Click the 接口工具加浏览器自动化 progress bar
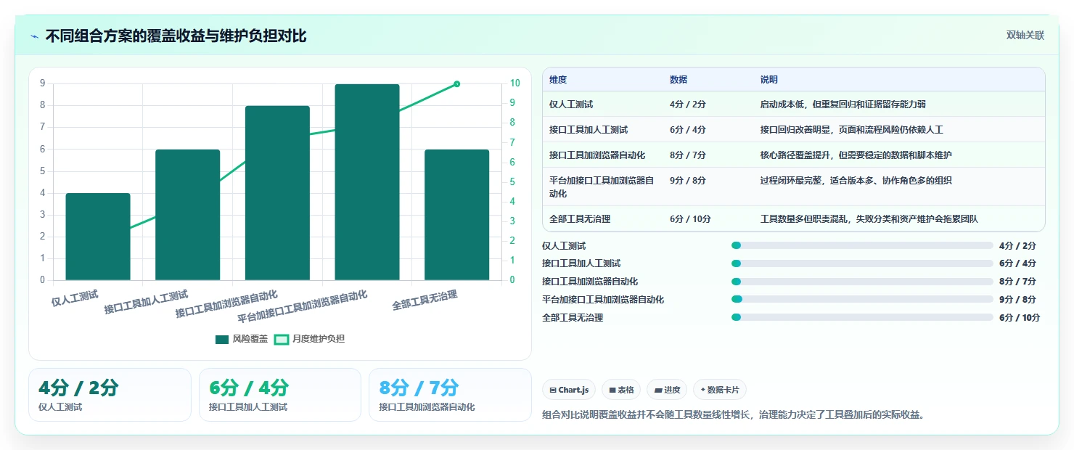1074x450 pixels. click(862, 282)
